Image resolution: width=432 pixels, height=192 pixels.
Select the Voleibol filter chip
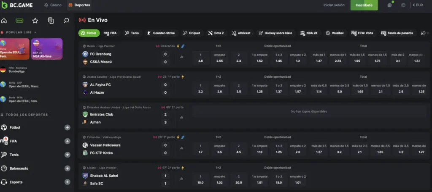pos(335,33)
